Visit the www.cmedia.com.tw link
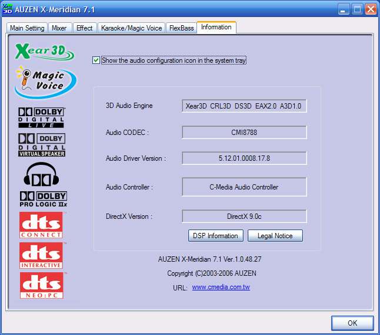 tap(221, 287)
